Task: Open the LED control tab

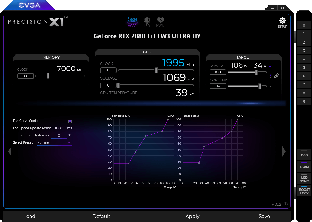Action: coord(147,22)
